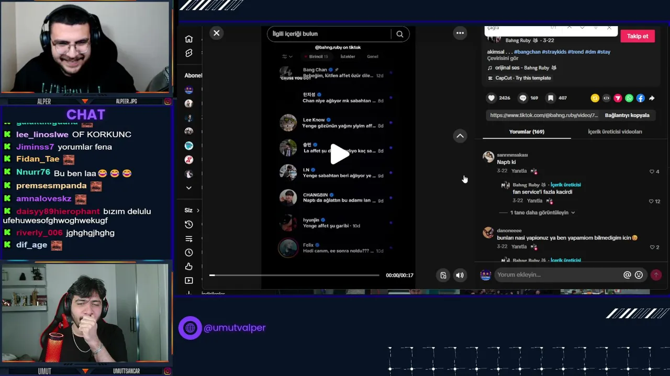Close the video viewer with the X
The image size is (670, 376).
point(216,33)
